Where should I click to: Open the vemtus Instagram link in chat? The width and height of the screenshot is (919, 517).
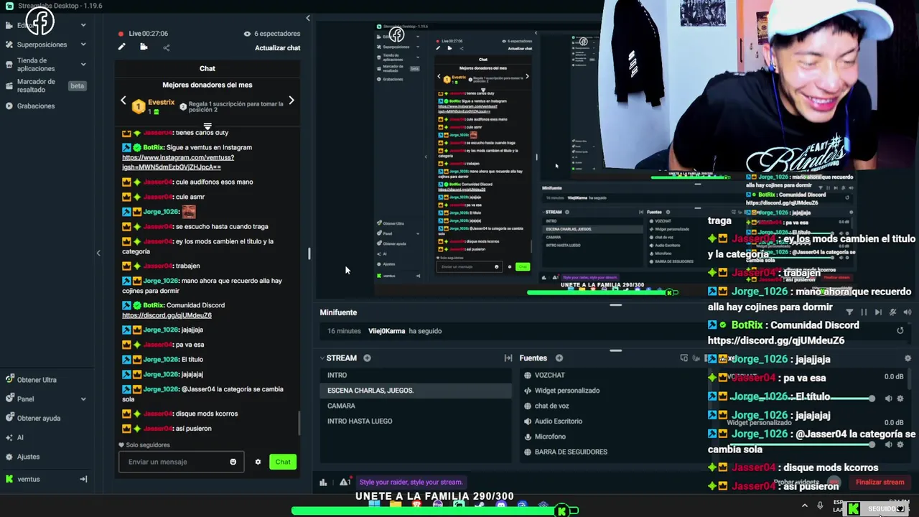pyautogui.click(x=178, y=162)
